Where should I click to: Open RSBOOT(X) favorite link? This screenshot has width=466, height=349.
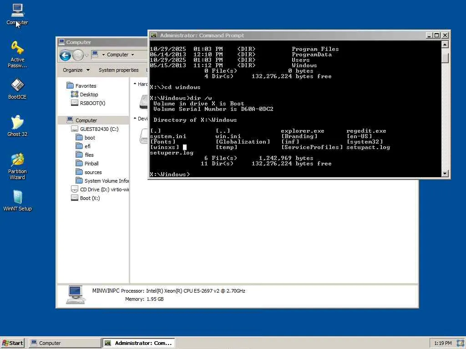point(88,103)
